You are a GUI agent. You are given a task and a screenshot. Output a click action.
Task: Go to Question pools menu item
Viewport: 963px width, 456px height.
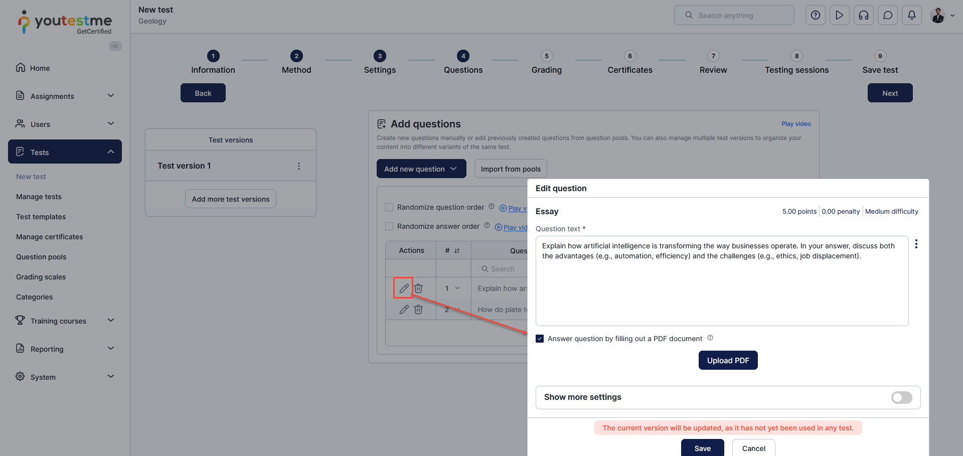[41, 257]
